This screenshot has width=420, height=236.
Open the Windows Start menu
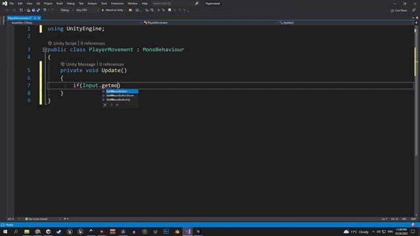tap(5, 231)
